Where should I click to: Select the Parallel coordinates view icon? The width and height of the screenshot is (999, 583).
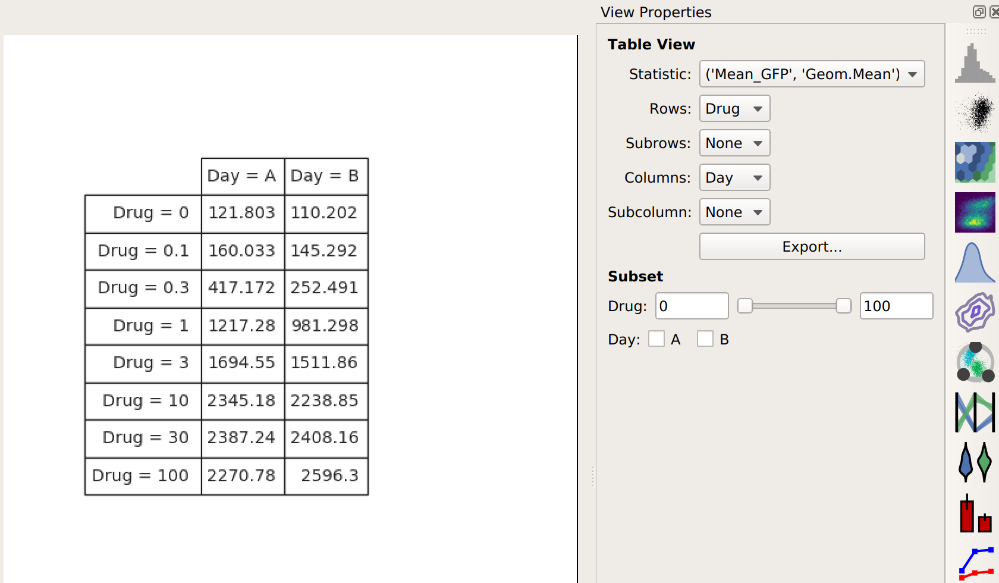tap(975, 412)
